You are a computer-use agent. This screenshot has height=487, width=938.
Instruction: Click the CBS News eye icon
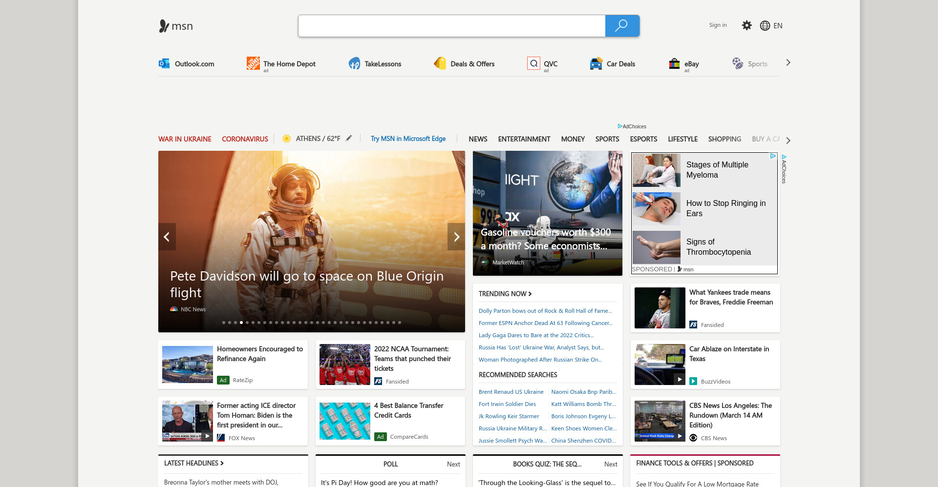point(693,438)
